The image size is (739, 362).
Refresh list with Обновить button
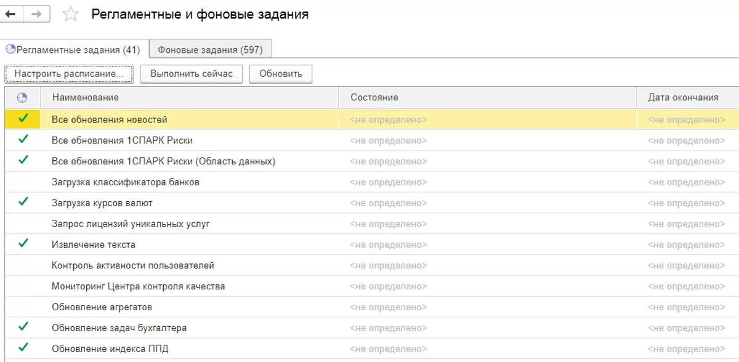(x=281, y=74)
